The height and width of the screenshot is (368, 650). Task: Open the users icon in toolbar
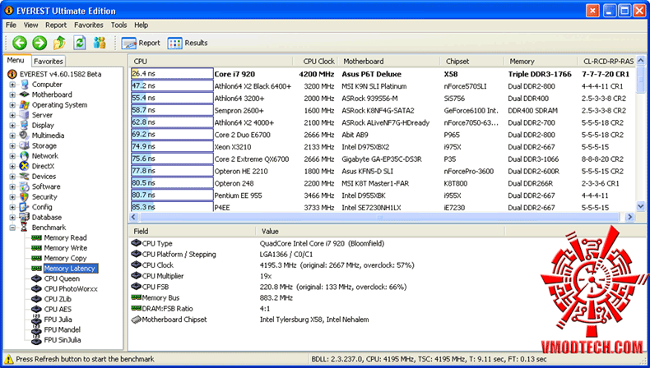pos(100,43)
